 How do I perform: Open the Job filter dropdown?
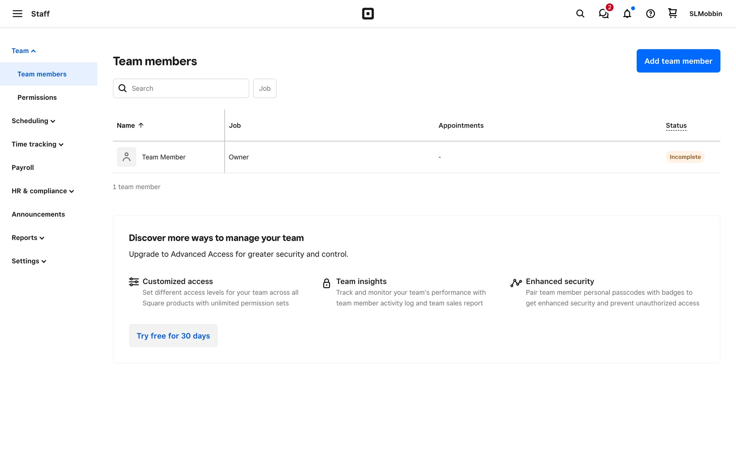pos(264,89)
